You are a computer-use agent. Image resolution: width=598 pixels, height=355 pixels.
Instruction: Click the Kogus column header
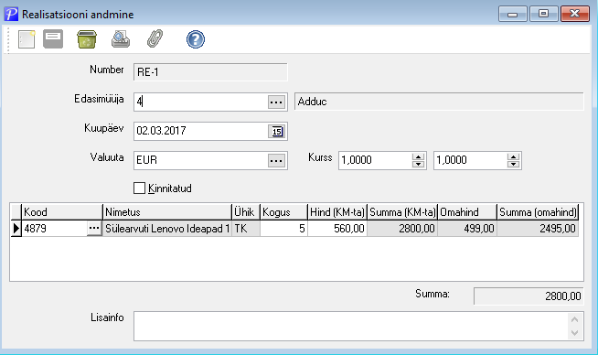283,212
